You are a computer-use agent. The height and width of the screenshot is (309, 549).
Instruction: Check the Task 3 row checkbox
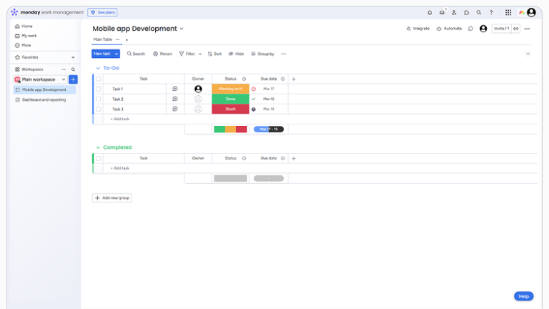[99, 109]
